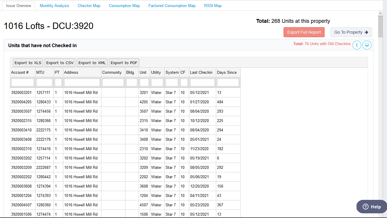
Task: Export table to XML
Action: 92,63
